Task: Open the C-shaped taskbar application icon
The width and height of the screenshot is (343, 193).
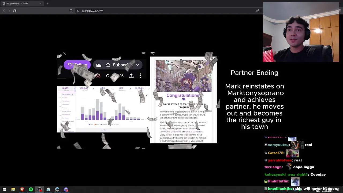Action: click(57, 190)
